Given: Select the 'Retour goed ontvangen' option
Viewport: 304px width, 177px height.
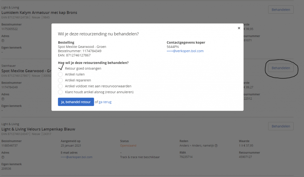Looking at the screenshot, I should coord(61,68).
